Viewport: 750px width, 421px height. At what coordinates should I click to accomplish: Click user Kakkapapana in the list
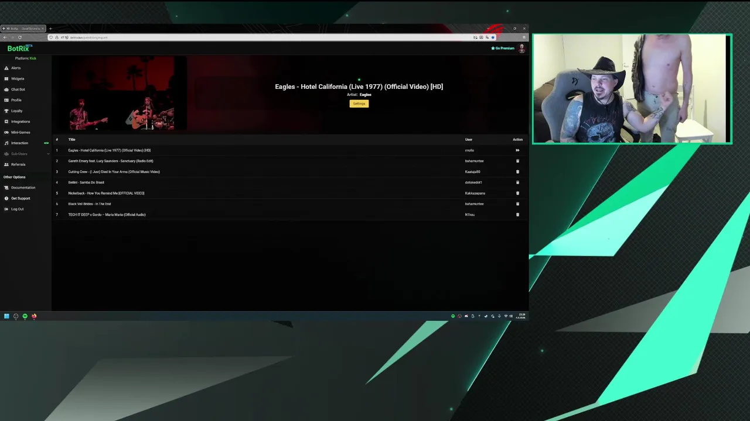tap(475, 193)
